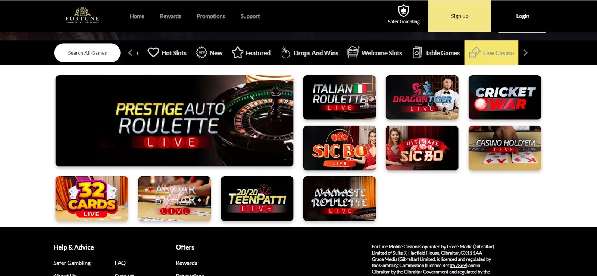
Task: Open the Drops And Wins category
Action: tap(310, 53)
